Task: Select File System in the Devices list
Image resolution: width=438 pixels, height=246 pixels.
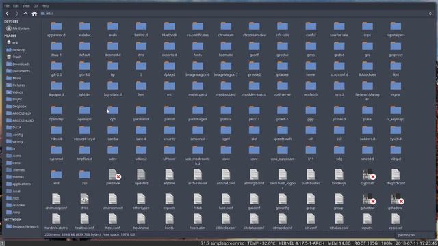Action: [18, 29]
